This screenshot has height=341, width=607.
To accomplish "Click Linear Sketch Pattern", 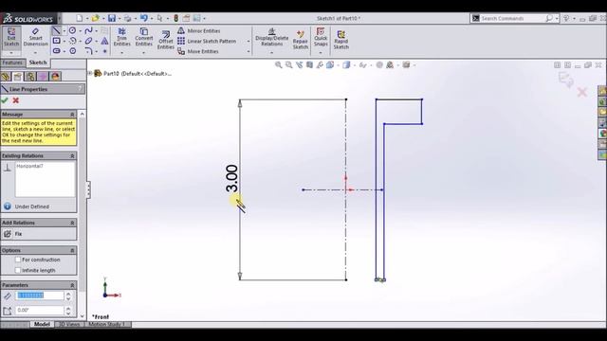I will tap(207, 41).
